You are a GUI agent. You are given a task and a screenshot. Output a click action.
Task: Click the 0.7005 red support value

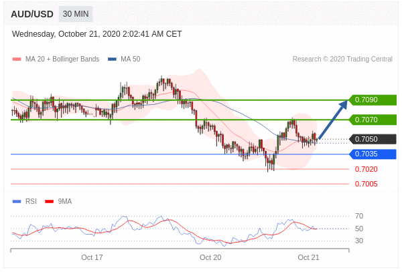click(x=366, y=184)
